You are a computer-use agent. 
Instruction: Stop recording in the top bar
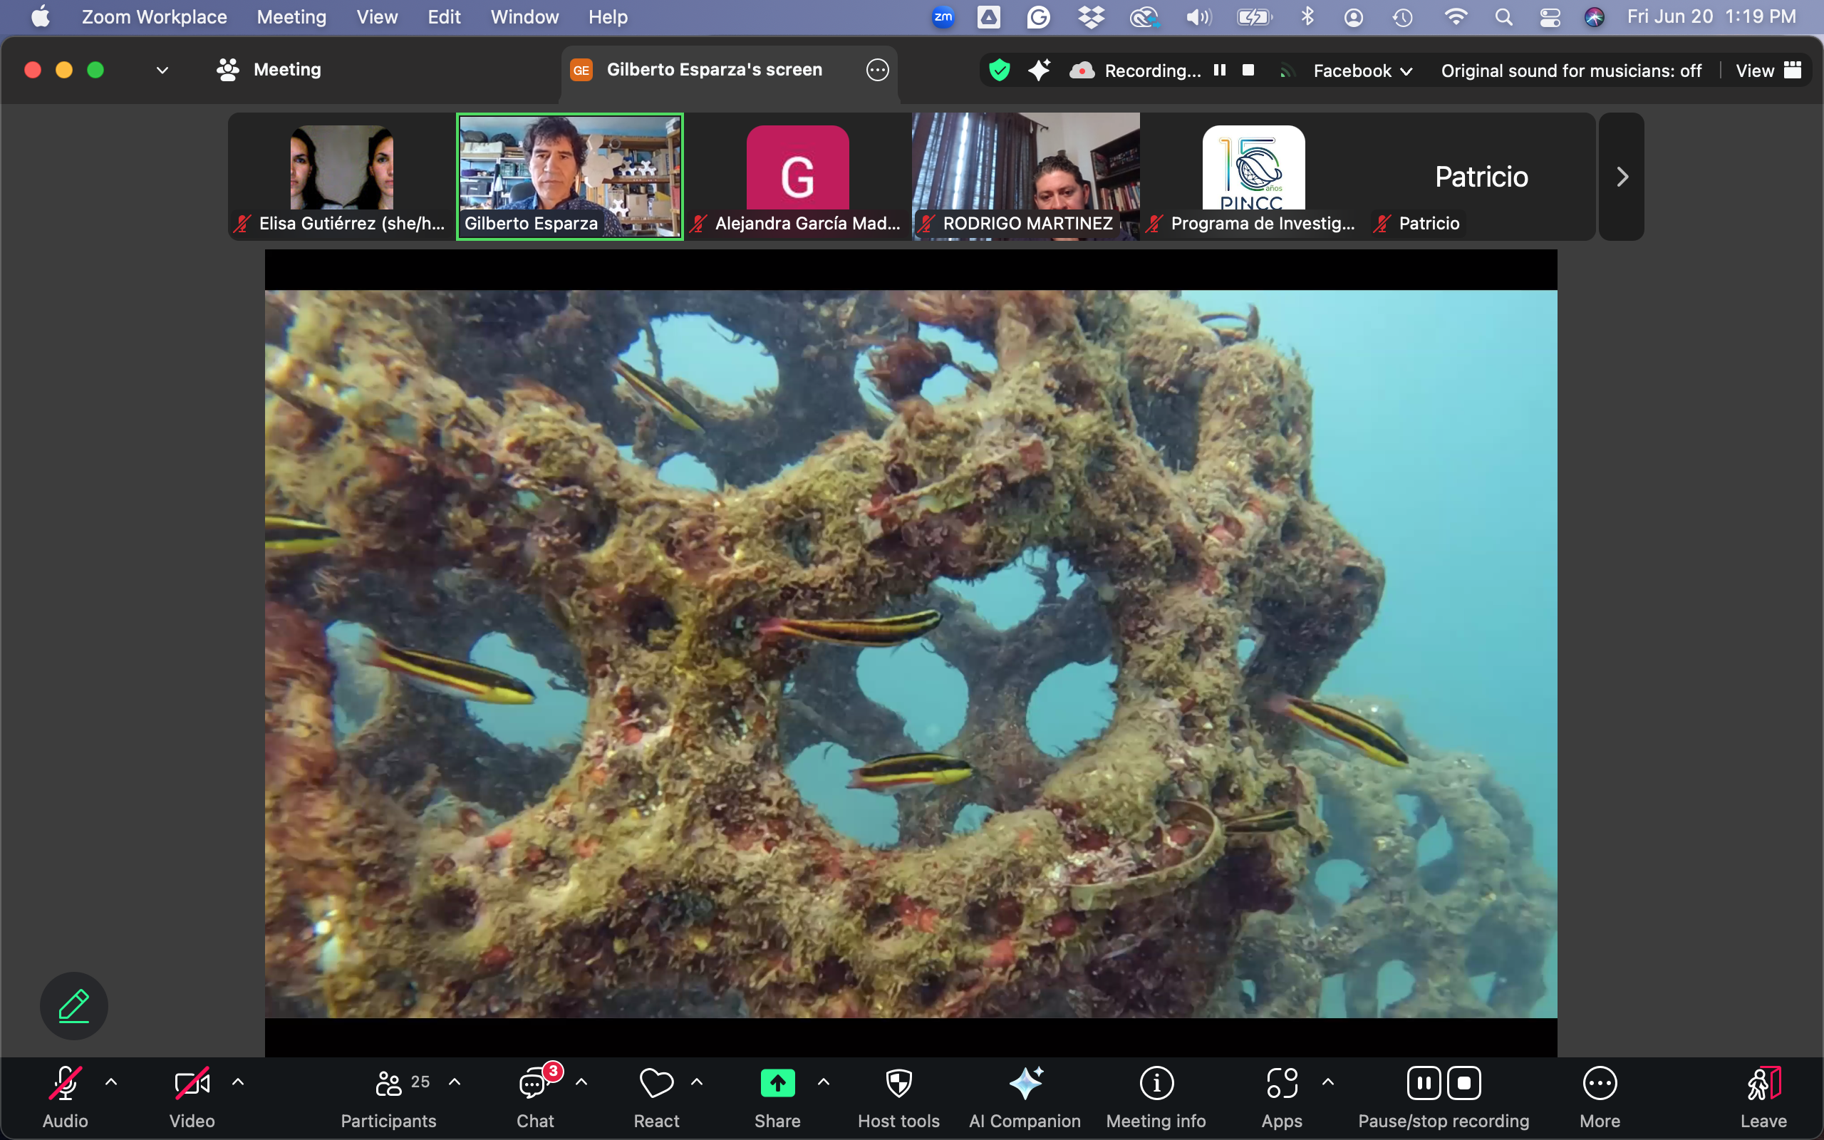tap(1248, 70)
